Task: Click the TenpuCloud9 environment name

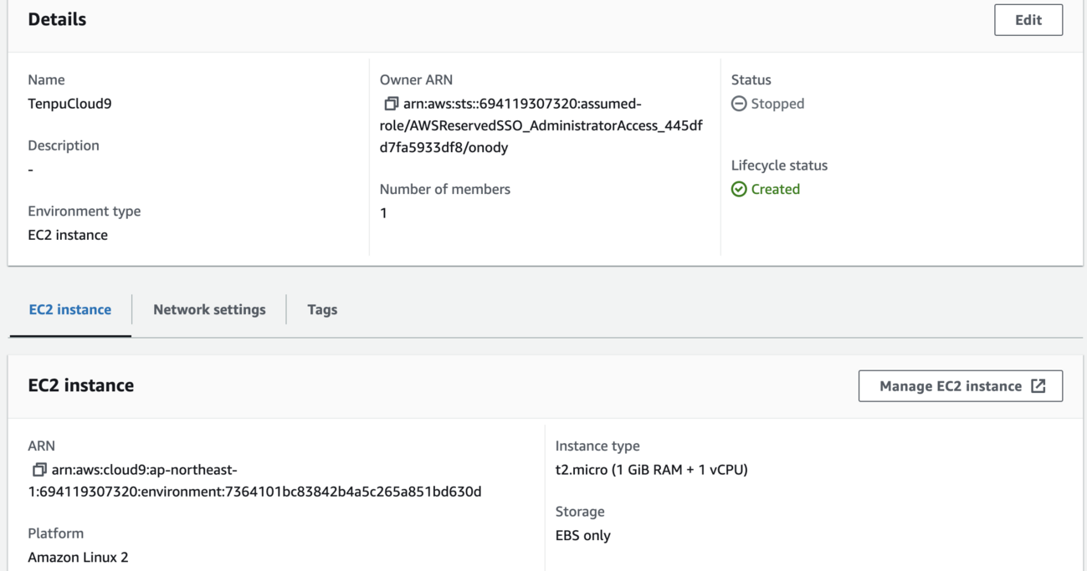Action: click(x=69, y=104)
